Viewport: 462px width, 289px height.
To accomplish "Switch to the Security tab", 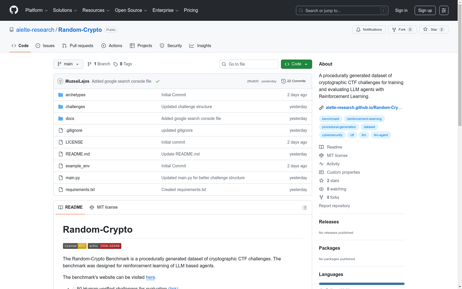I will 171,46.
